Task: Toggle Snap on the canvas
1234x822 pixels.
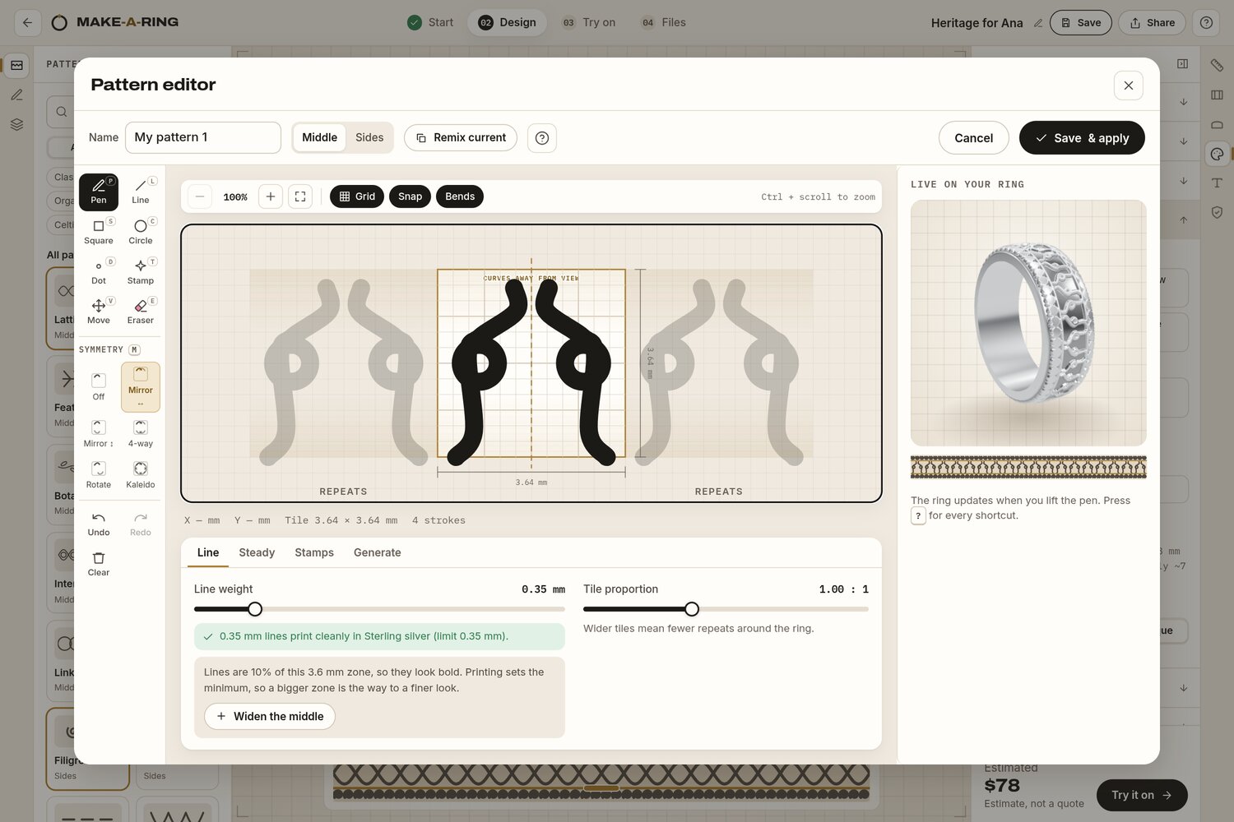Action: [x=410, y=196]
